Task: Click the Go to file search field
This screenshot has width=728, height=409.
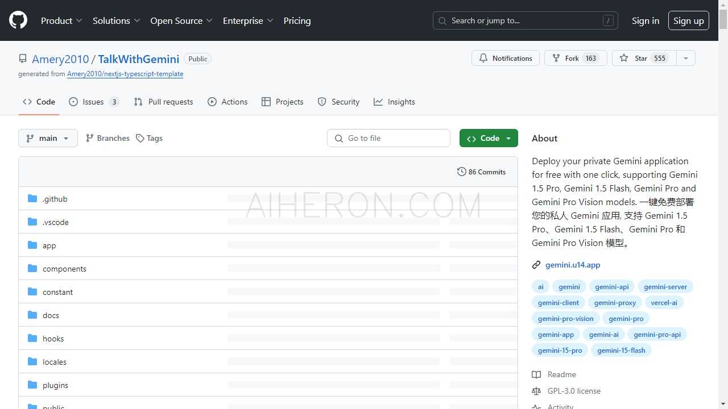Action: coord(388,139)
